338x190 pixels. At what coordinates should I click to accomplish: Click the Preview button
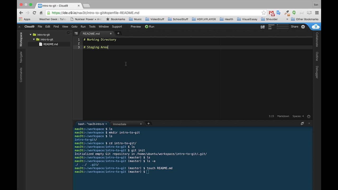[136, 27]
